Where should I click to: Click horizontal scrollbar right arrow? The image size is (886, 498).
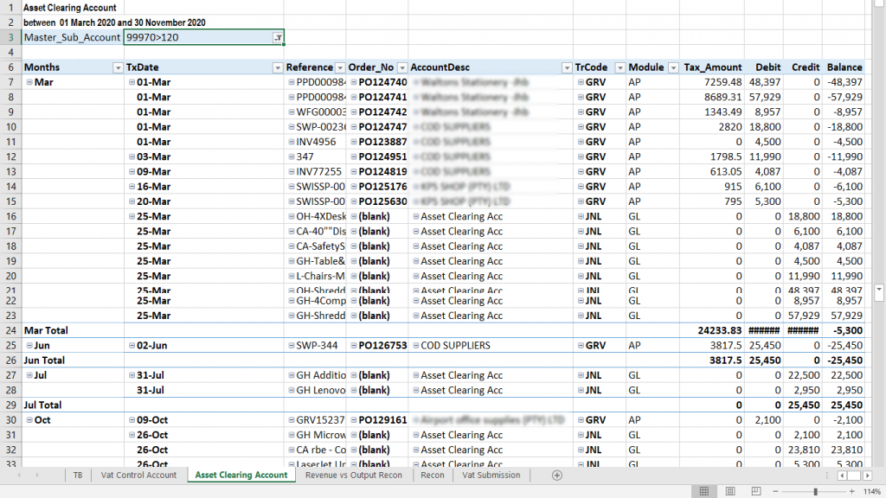click(x=867, y=476)
